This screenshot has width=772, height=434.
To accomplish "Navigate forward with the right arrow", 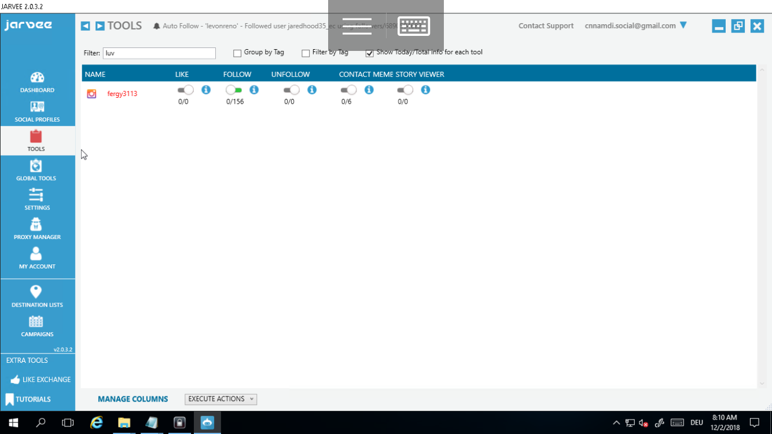I will pos(100,26).
